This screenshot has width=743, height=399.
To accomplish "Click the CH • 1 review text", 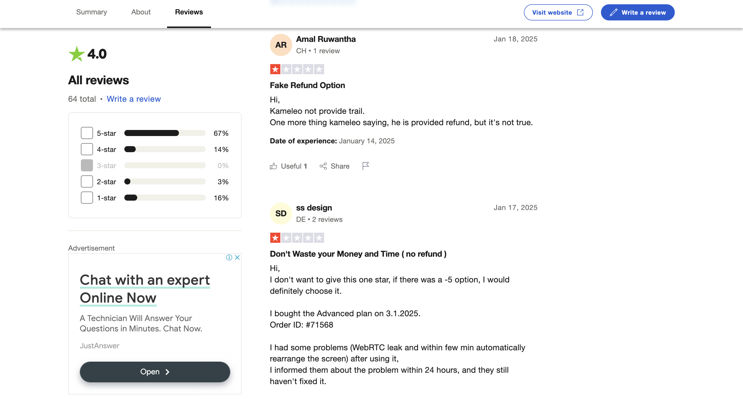I will [x=318, y=51].
